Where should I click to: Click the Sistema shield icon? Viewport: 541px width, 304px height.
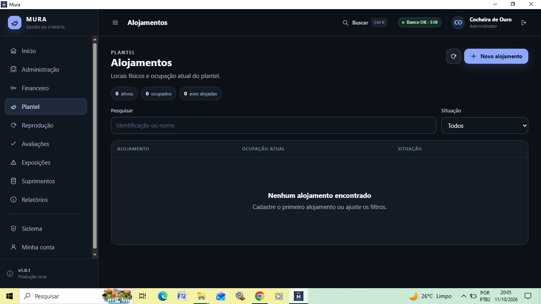click(x=13, y=228)
